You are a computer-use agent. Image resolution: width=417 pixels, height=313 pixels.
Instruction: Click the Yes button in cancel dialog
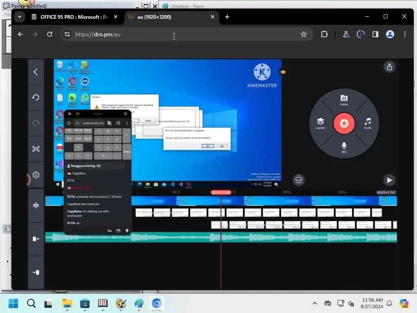[x=208, y=146]
